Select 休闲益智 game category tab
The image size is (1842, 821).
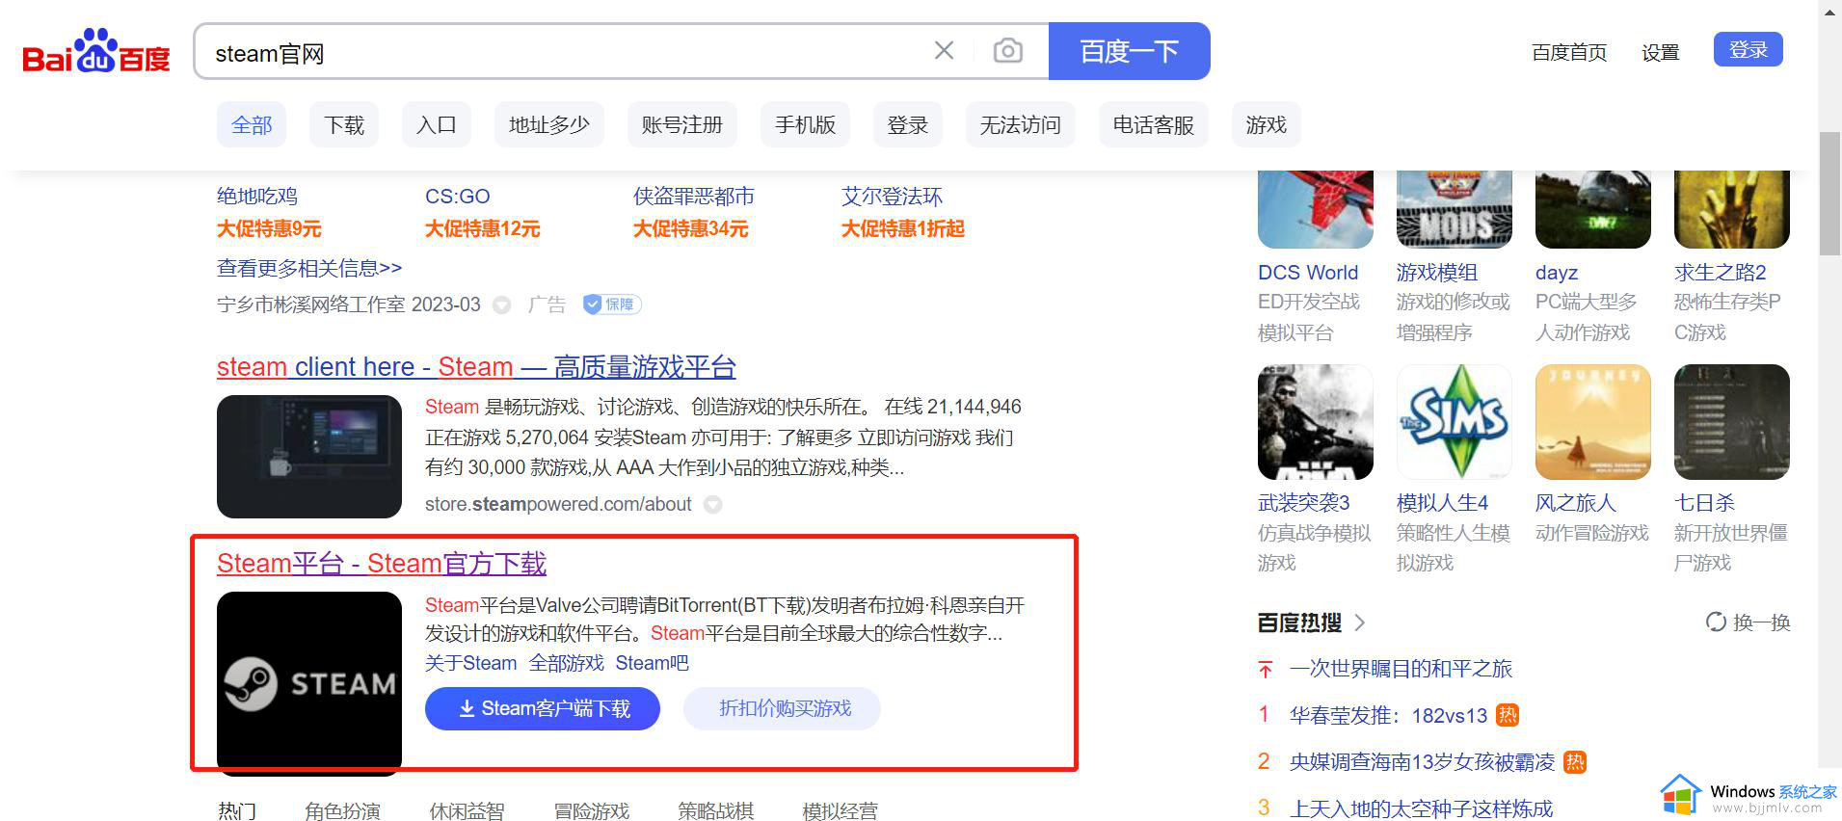tap(467, 810)
